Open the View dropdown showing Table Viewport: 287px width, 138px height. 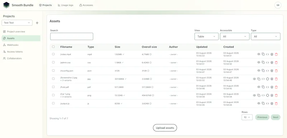tap(207, 36)
